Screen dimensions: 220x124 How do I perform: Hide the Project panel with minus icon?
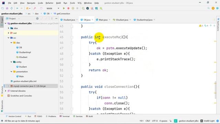point(56,18)
